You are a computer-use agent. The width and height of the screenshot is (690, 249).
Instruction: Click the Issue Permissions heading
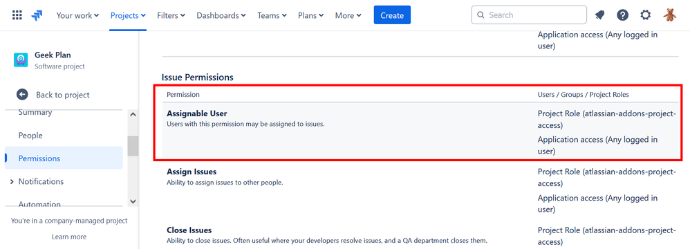(198, 77)
